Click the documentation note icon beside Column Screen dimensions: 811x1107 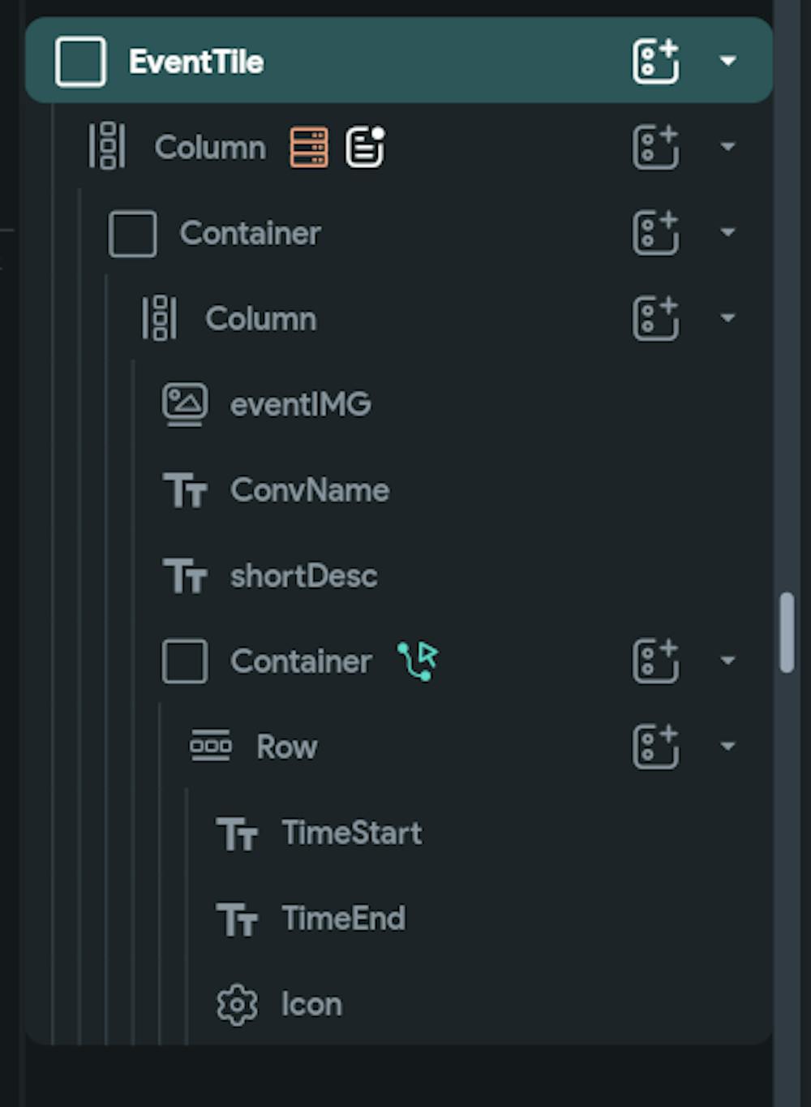coord(365,147)
